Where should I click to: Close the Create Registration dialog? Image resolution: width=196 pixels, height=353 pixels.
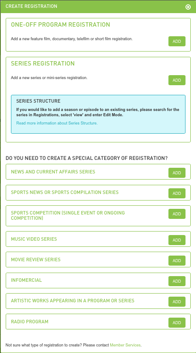pyautogui.click(x=188, y=7)
